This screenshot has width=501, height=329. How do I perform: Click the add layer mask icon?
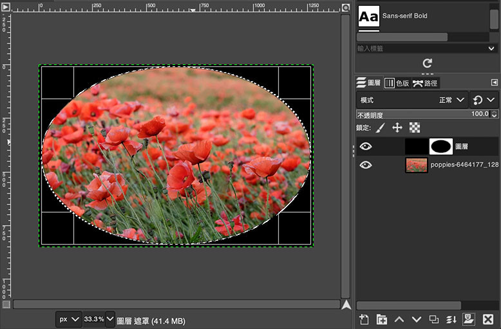[x=469, y=319]
